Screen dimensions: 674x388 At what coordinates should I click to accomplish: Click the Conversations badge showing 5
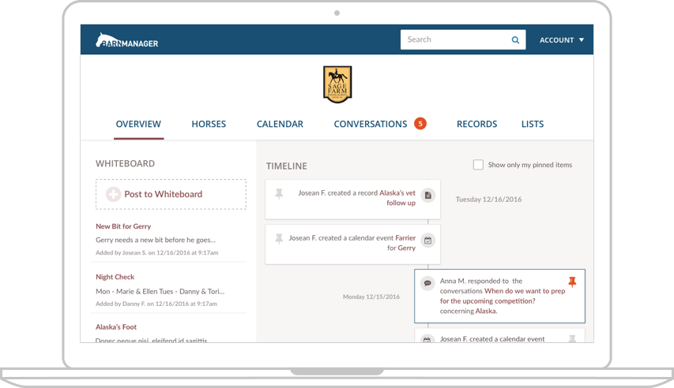(x=420, y=124)
